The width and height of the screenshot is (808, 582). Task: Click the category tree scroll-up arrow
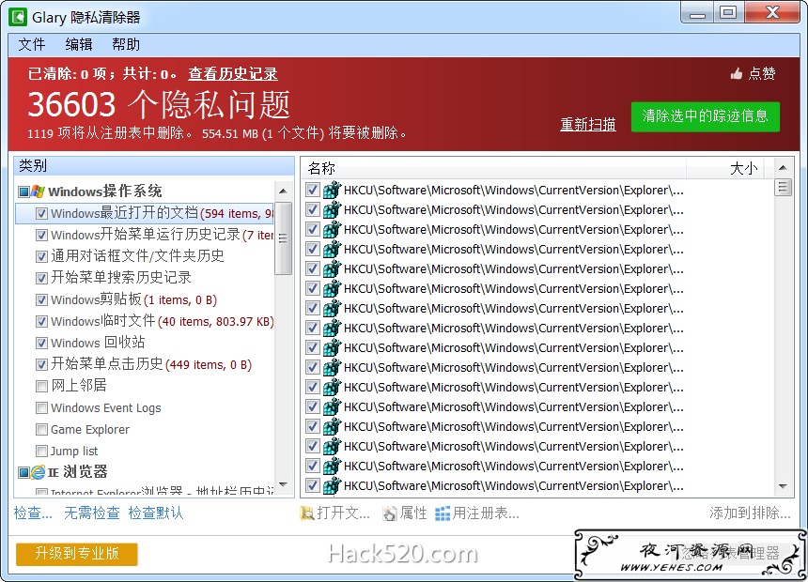(283, 191)
